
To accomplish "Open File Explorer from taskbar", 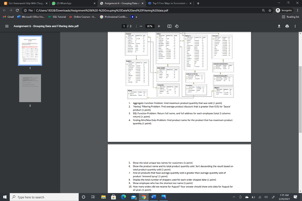I will point(104,197).
